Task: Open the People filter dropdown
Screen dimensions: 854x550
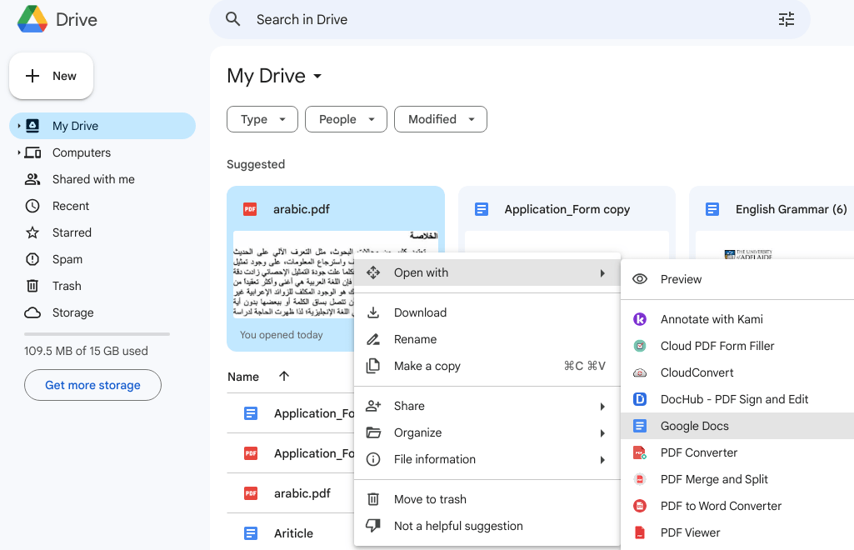Action: (346, 119)
